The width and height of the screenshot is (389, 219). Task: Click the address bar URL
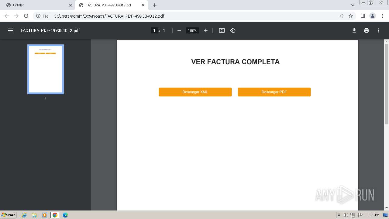pyautogui.click(x=109, y=16)
